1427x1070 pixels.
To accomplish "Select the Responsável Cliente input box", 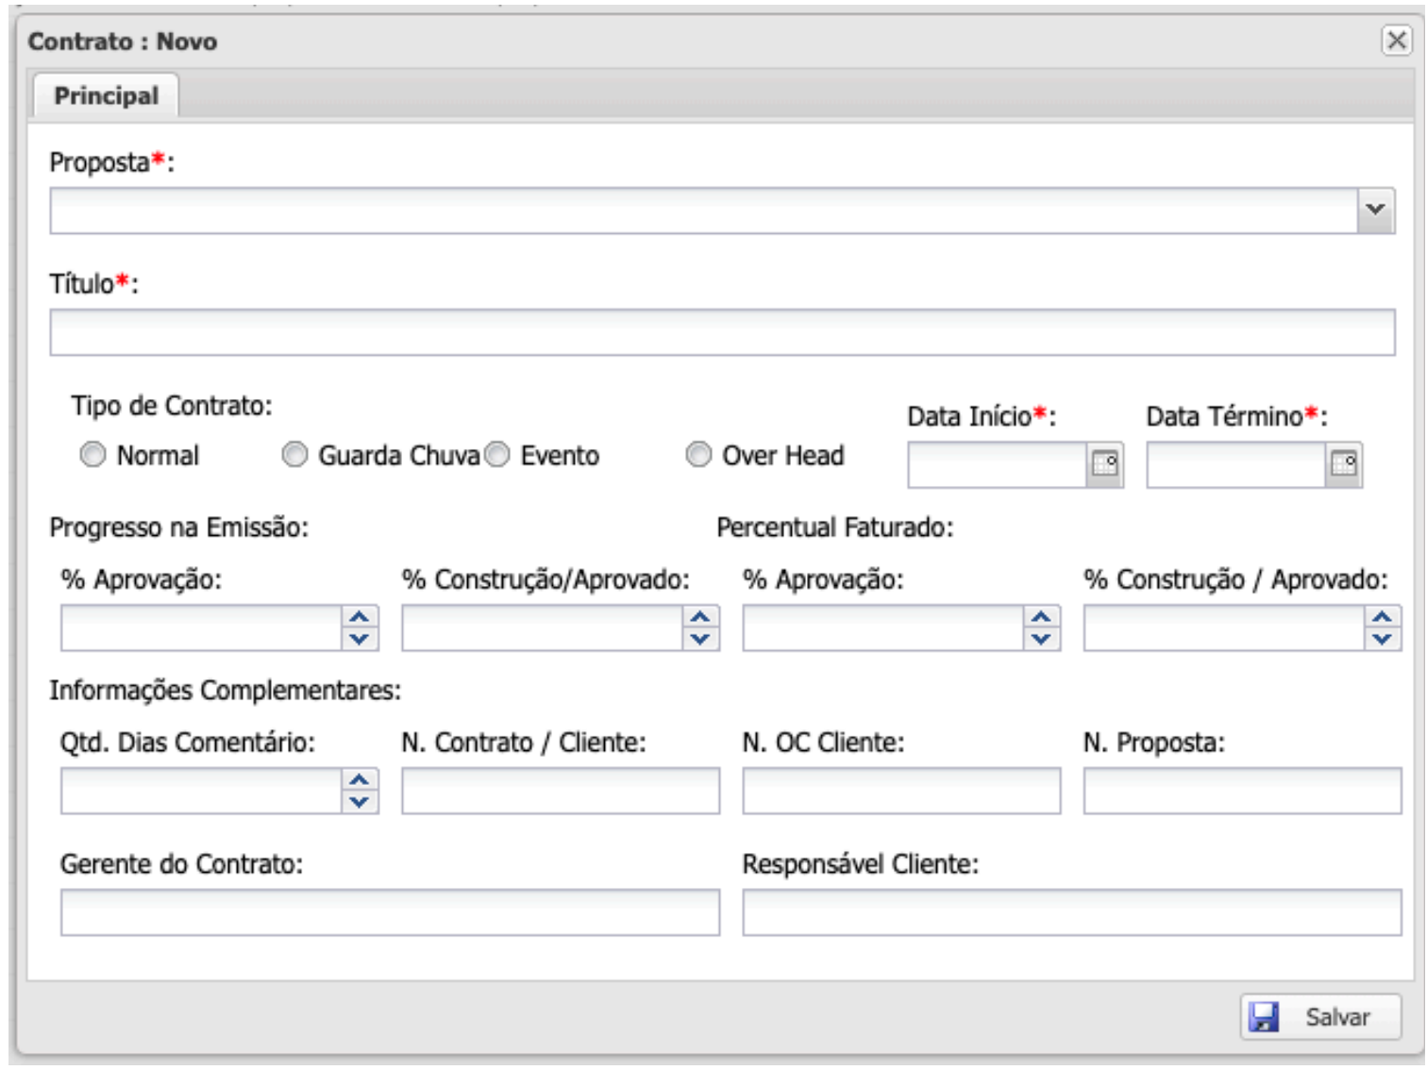I will click(x=1071, y=912).
